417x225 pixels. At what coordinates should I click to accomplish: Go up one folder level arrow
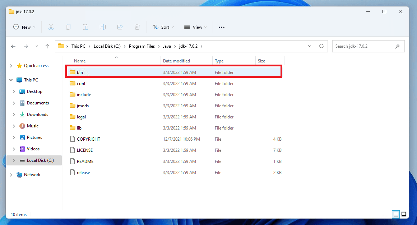(x=47, y=46)
